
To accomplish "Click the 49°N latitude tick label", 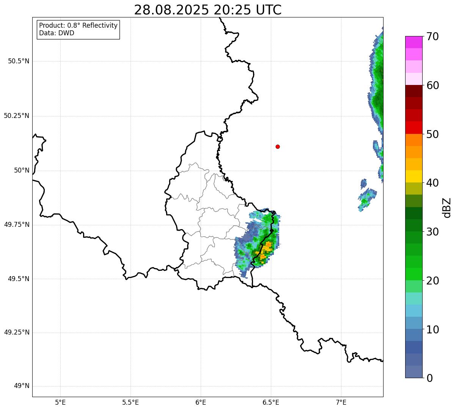I will tap(22, 386).
